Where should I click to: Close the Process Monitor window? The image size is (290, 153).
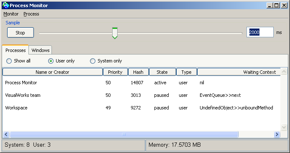click(x=284, y=5)
